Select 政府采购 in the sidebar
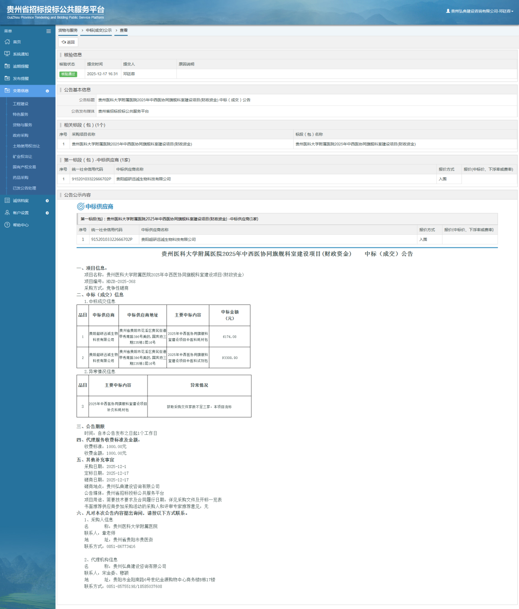Screen dimensions: 519x609 coord(20,135)
